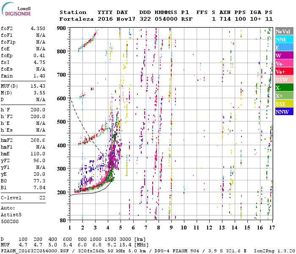
Task: Click the 500200 text under Artist5
Action: click(x=10, y=221)
